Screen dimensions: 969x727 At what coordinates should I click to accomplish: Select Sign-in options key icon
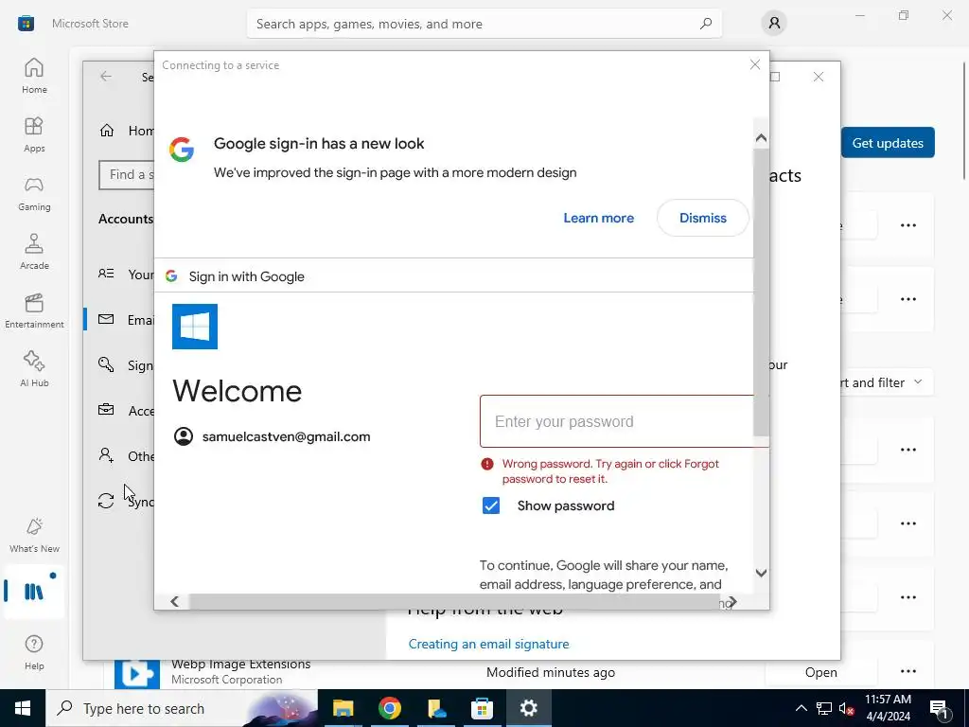[x=106, y=364]
